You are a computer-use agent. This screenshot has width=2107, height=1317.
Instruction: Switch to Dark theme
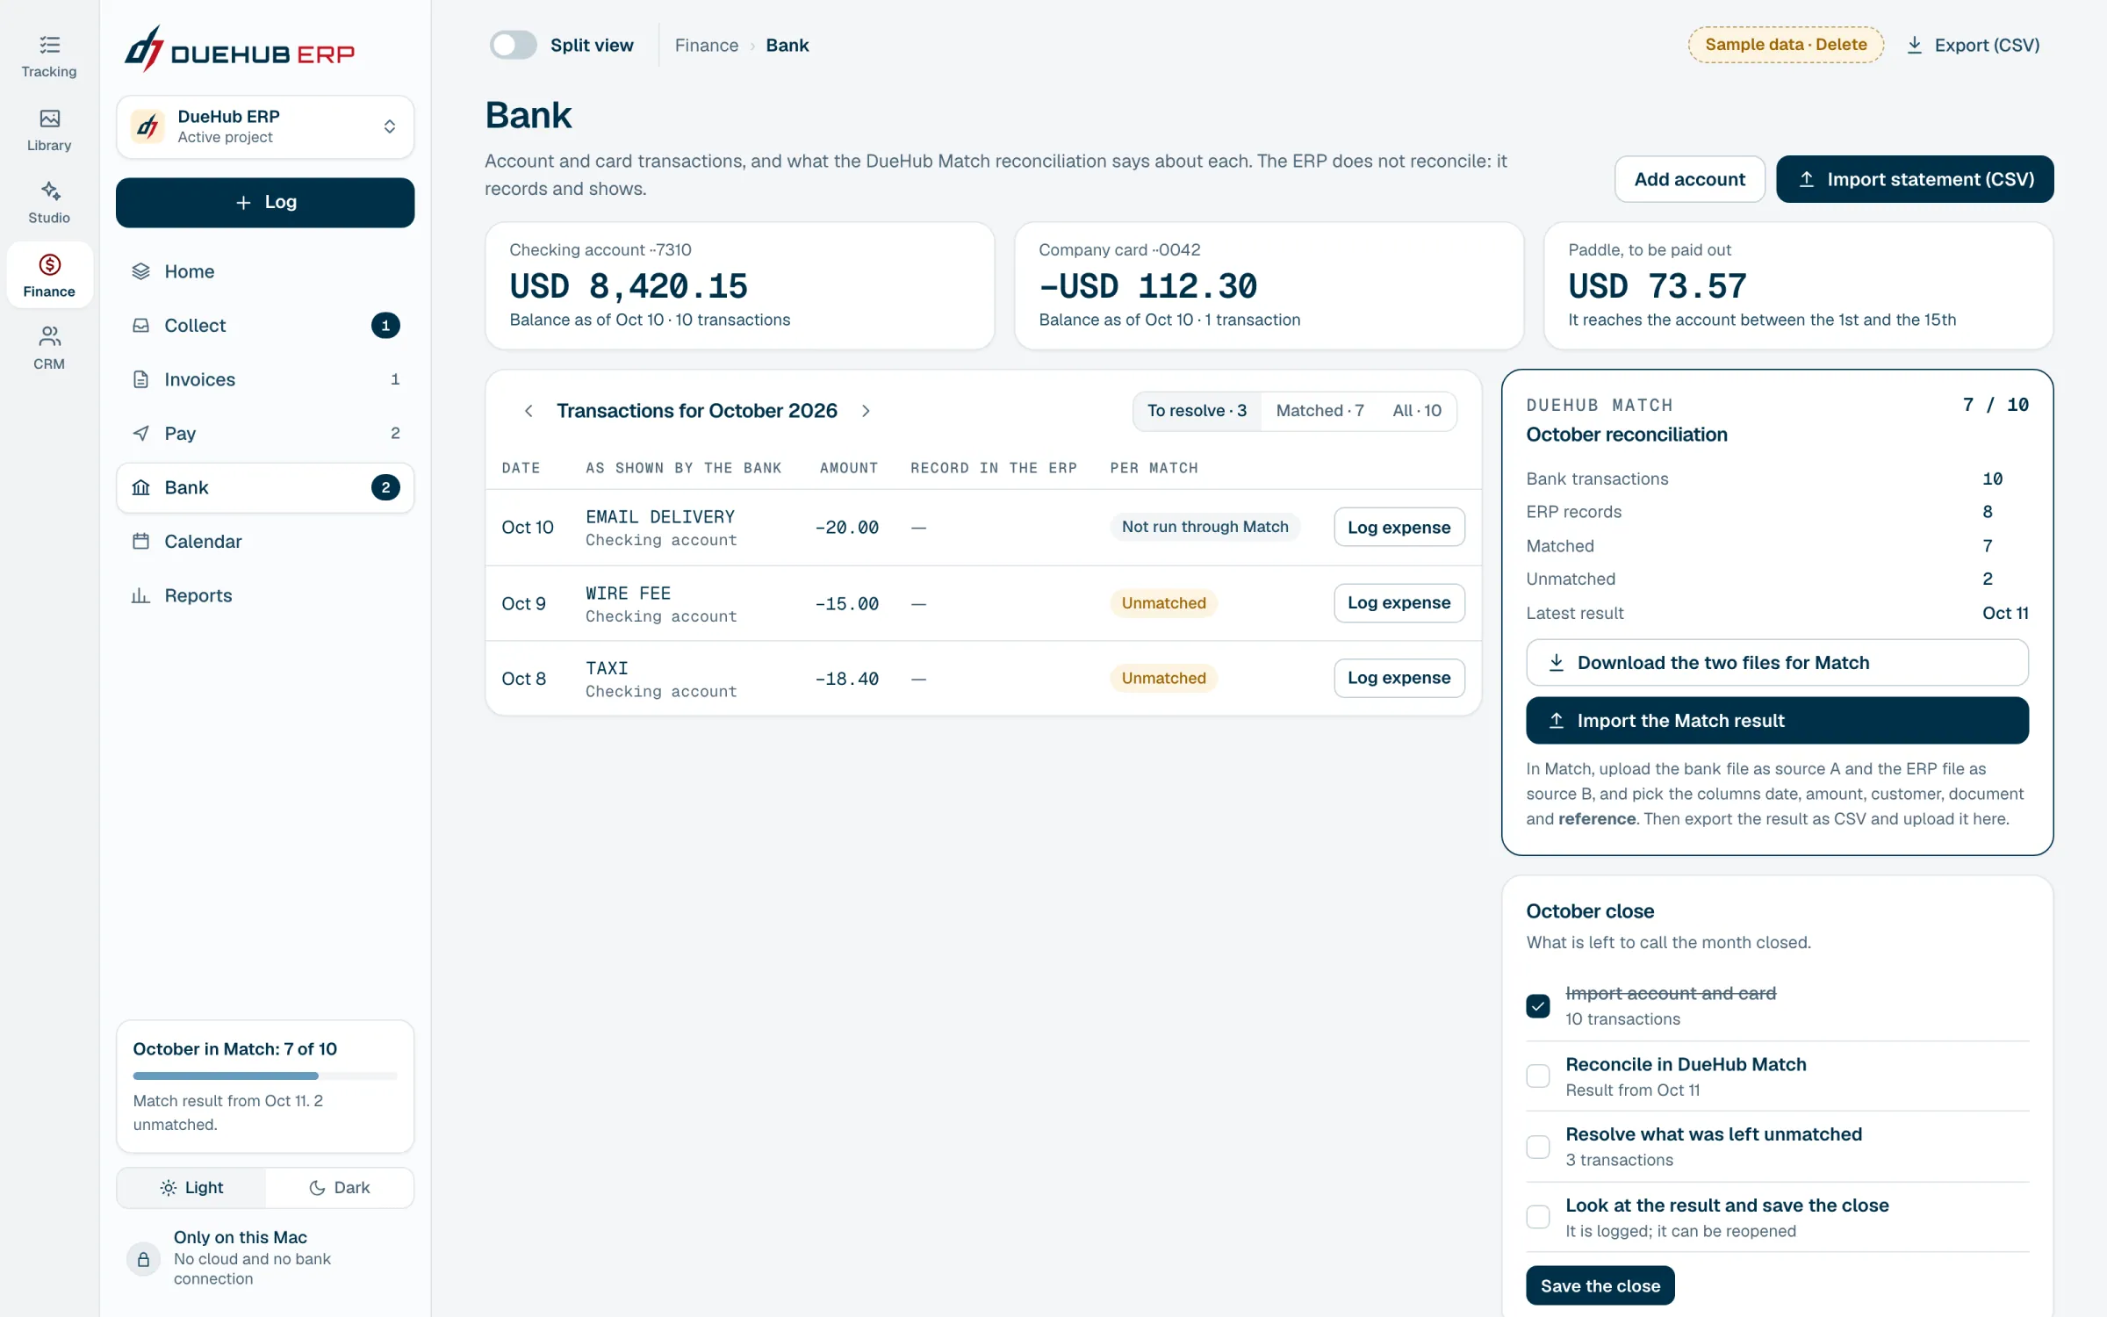tap(339, 1188)
